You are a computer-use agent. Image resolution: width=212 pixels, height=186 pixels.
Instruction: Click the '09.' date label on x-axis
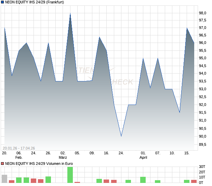coord(92,153)
